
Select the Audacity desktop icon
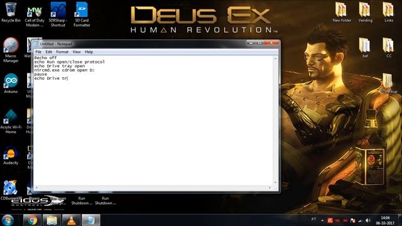(11, 155)
